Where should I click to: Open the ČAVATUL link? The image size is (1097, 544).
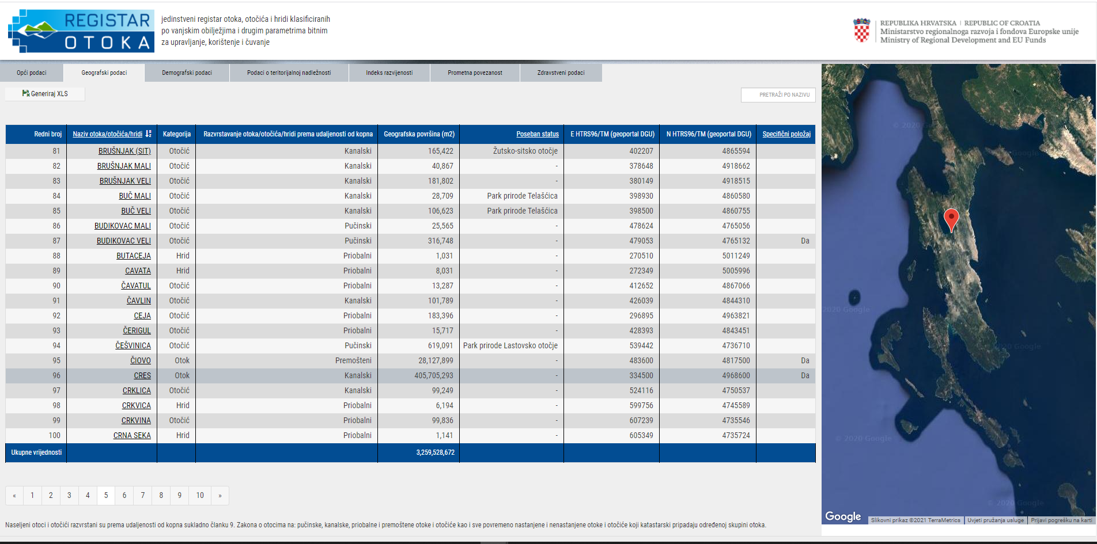click(x=136, y=286)
